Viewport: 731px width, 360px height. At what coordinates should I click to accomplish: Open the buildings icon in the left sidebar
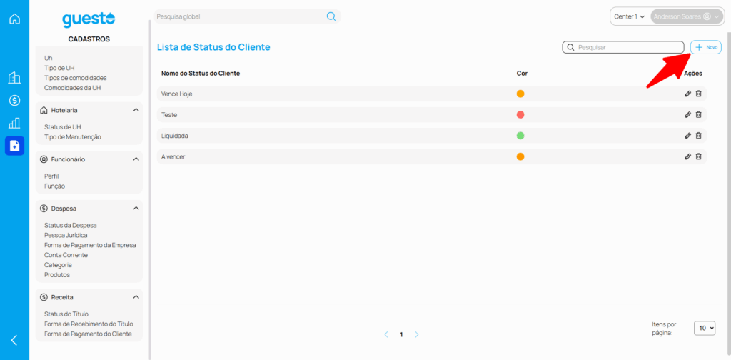[14, 78]
